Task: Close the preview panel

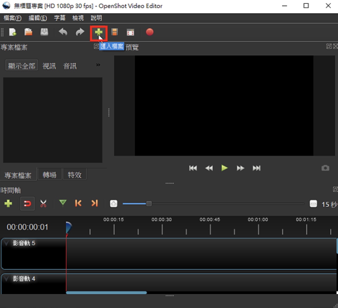Action: click(335, 46)
